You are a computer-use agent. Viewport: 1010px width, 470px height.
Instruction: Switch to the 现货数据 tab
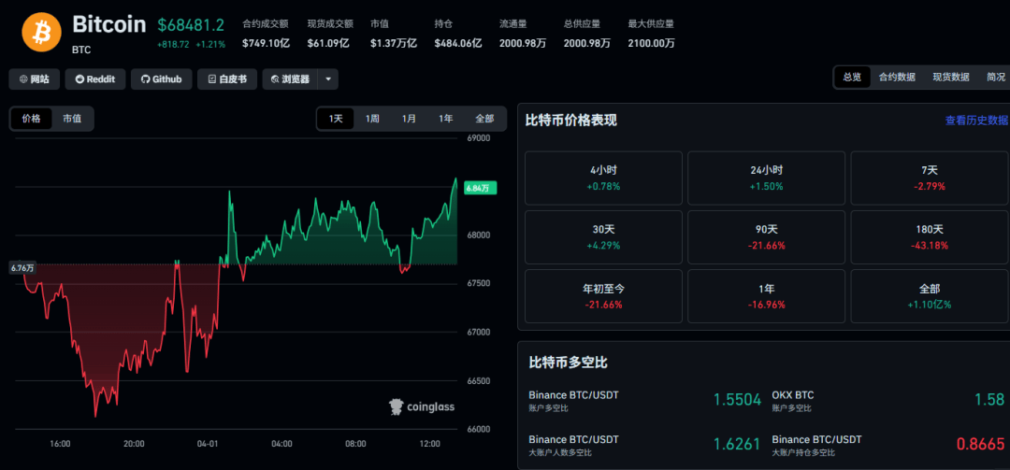point(950,78)
